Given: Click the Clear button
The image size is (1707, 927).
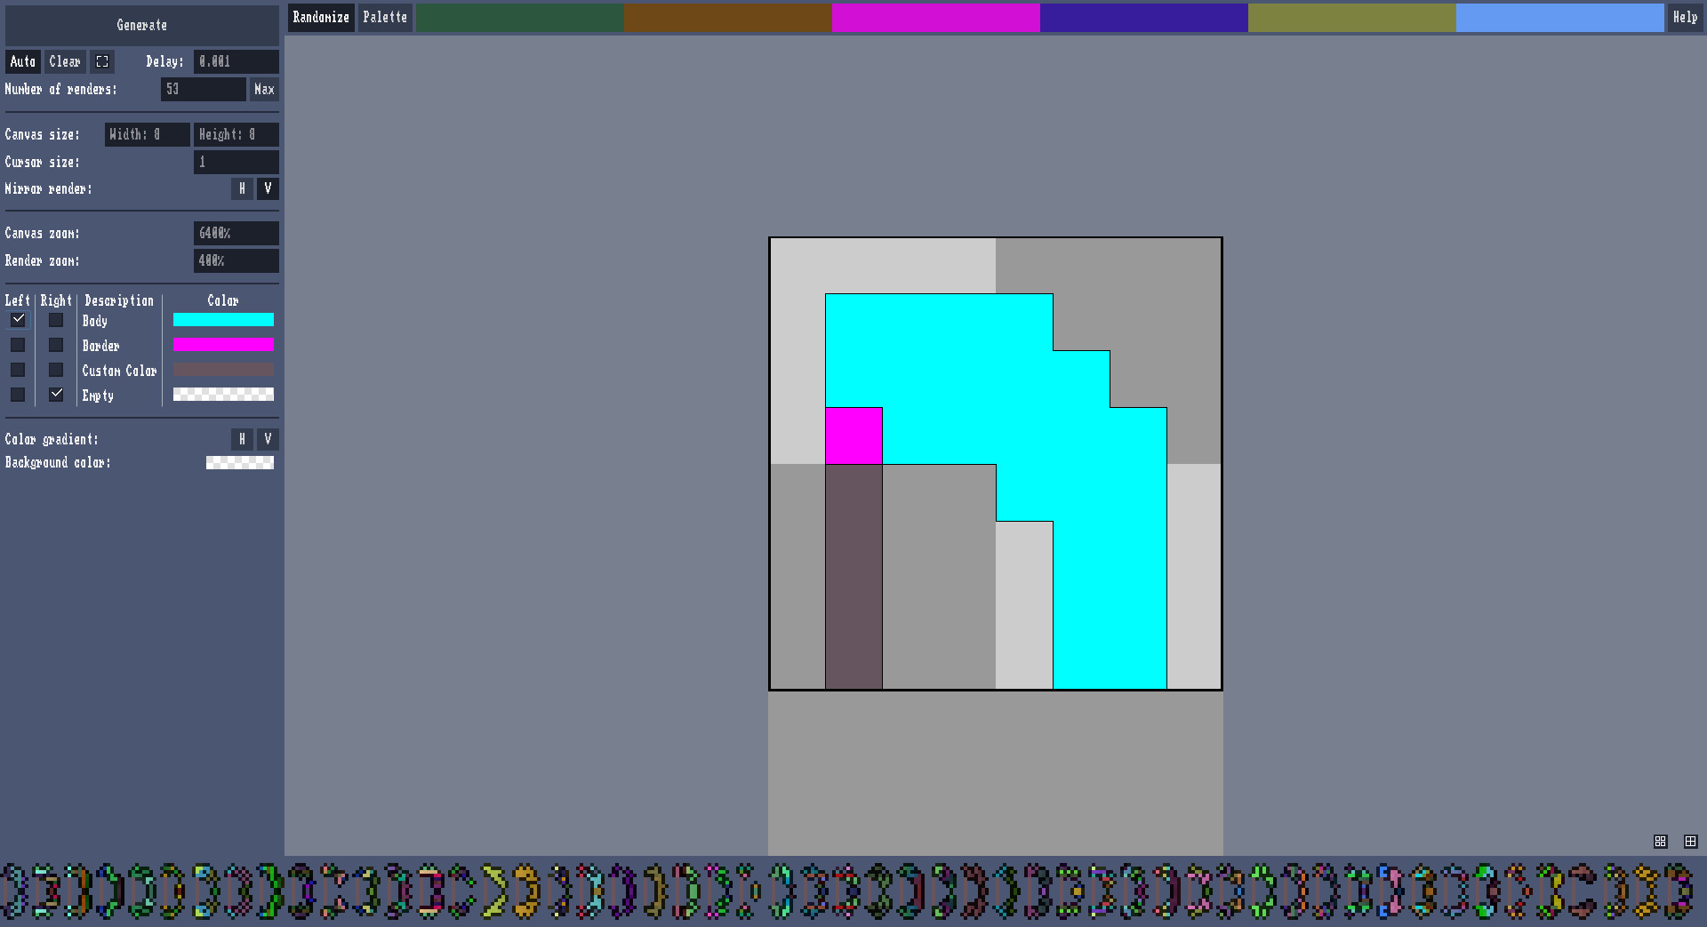Looking at the screenshot, I should tap(64, 61).
